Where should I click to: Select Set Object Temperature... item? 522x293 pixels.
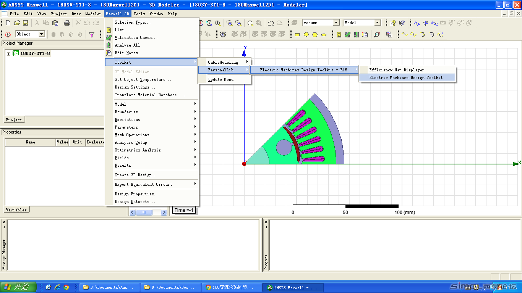click(x=152, y=79)
